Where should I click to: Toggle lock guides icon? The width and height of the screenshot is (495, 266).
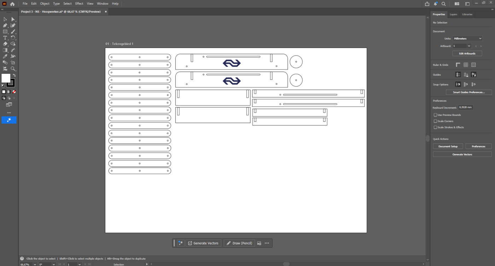click(x=466, y=75)
